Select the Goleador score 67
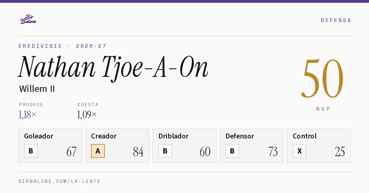Image resolution: width=369 pixels, height=193 pixels. point(71,152)
